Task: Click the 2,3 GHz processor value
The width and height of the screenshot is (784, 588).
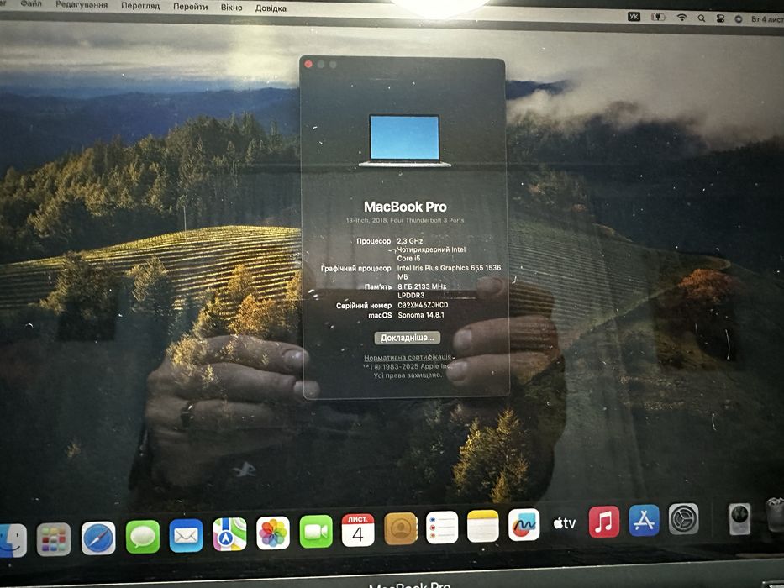Action: coord(410,241)
